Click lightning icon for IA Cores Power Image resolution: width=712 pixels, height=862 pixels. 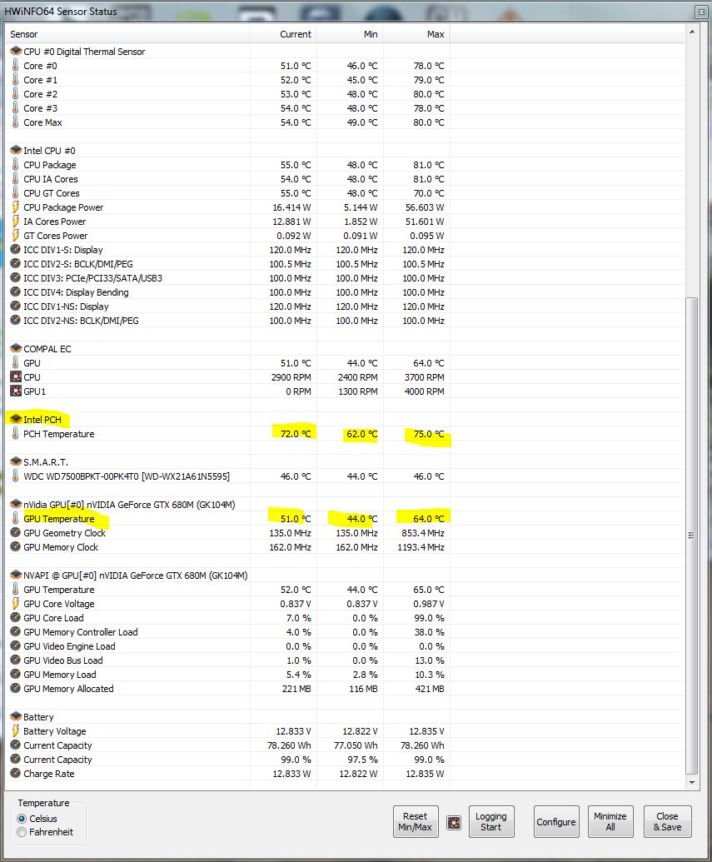click(15, 221)
